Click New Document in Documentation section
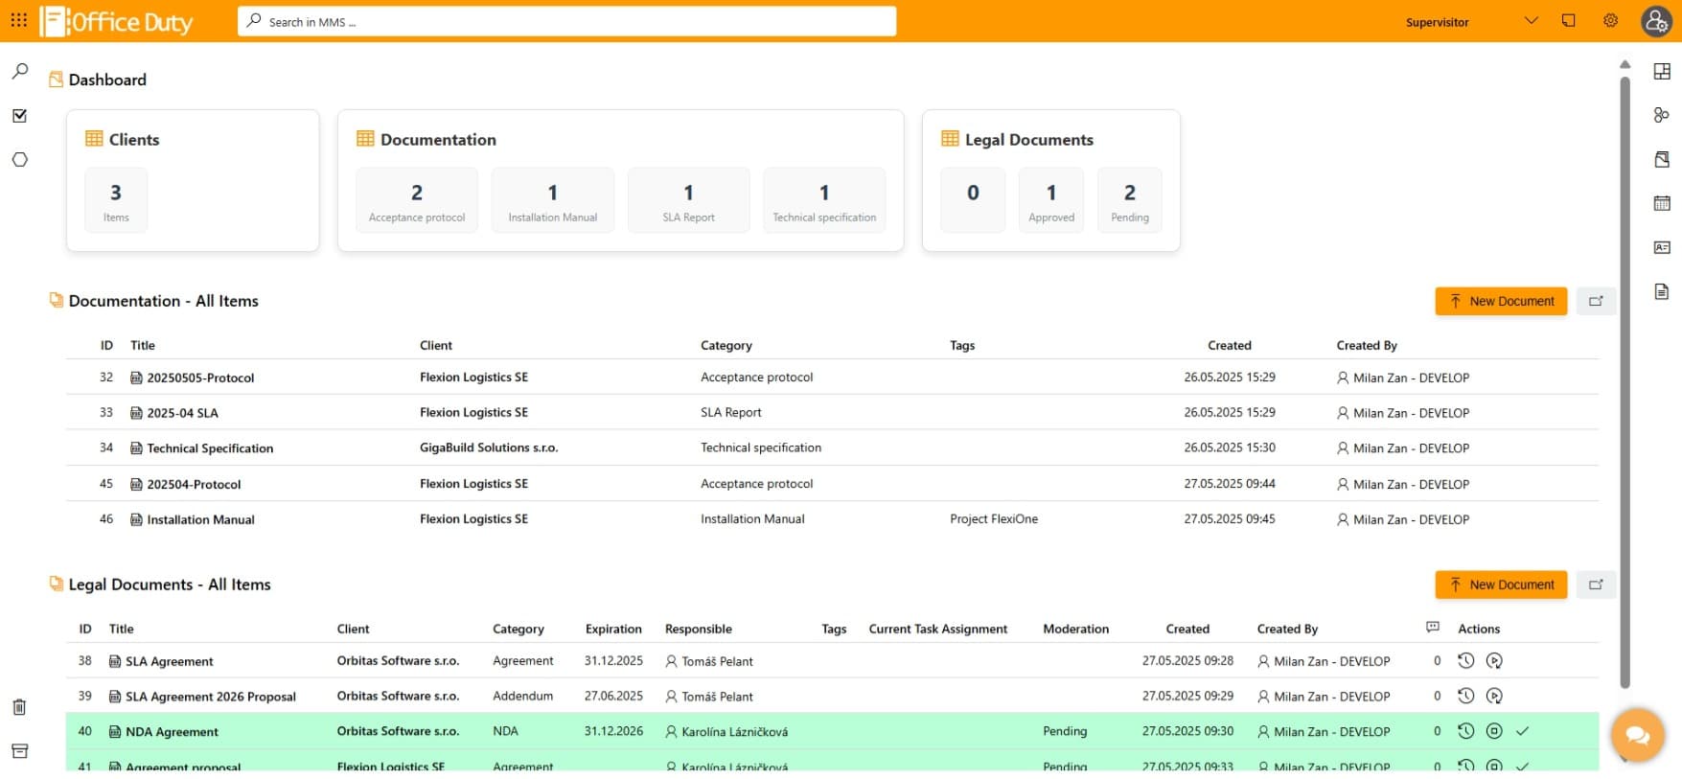The width and height of the screenshot is (1682, 779). coord(1501,301)
